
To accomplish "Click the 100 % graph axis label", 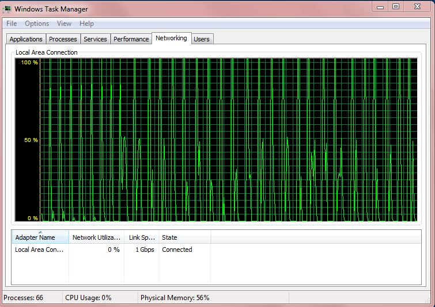I will click(x=29, y=62).
